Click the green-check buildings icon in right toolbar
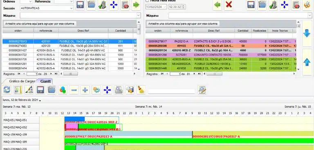 273,5
